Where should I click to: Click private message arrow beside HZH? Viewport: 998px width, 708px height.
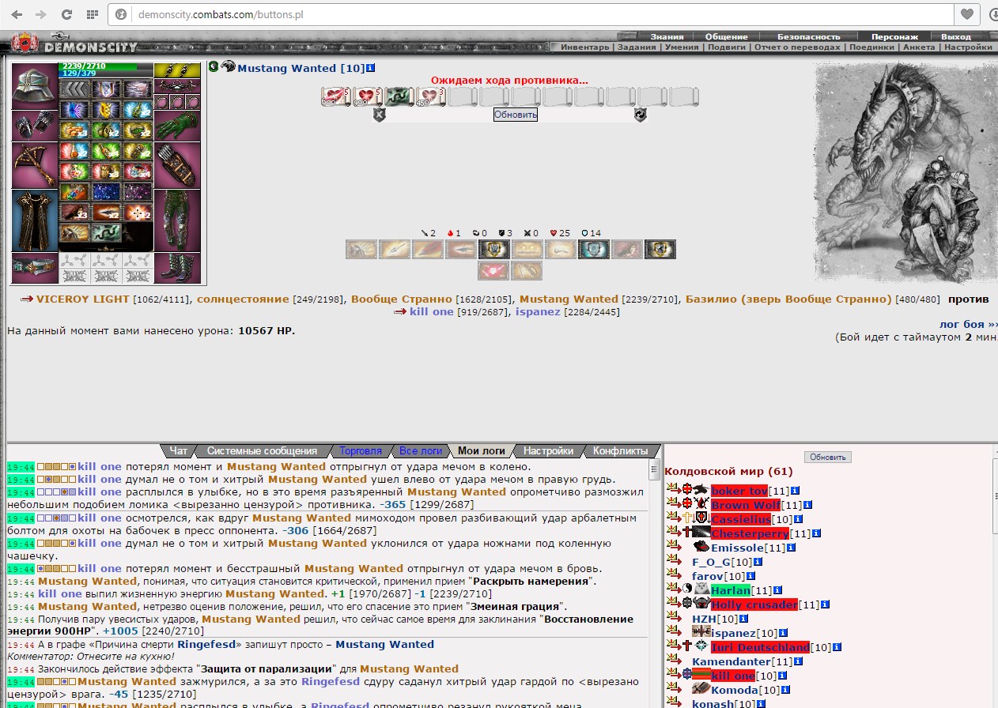click(674, 618)
